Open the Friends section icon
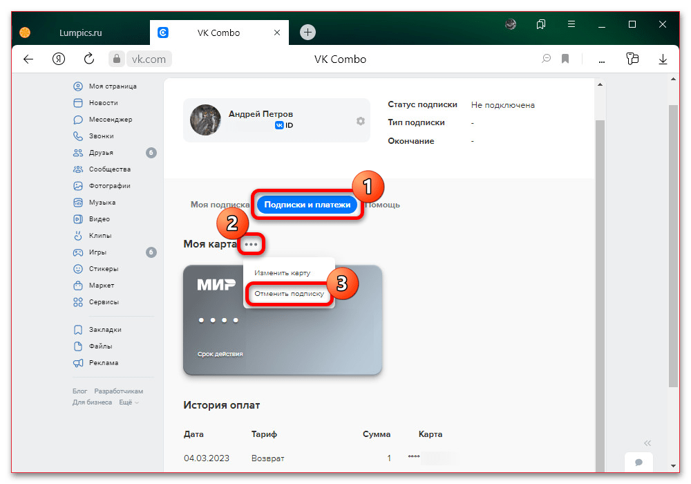The width and height of the screenshot is (691, 484). tap(78, 153)
